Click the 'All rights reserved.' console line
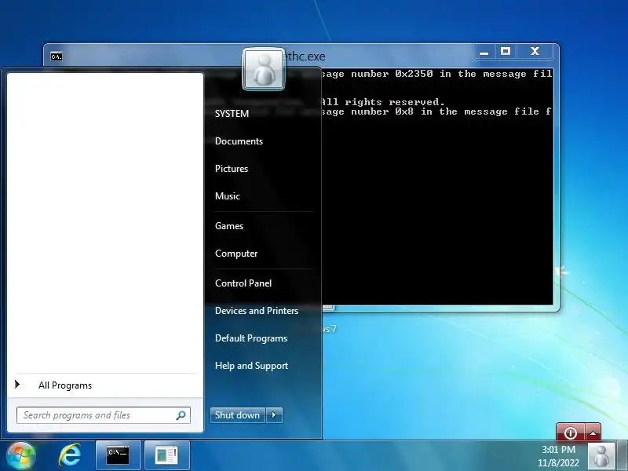The height and width of the screenshot is (471, 628). click(x=382, y=102)
